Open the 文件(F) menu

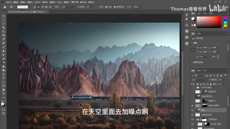9,2
